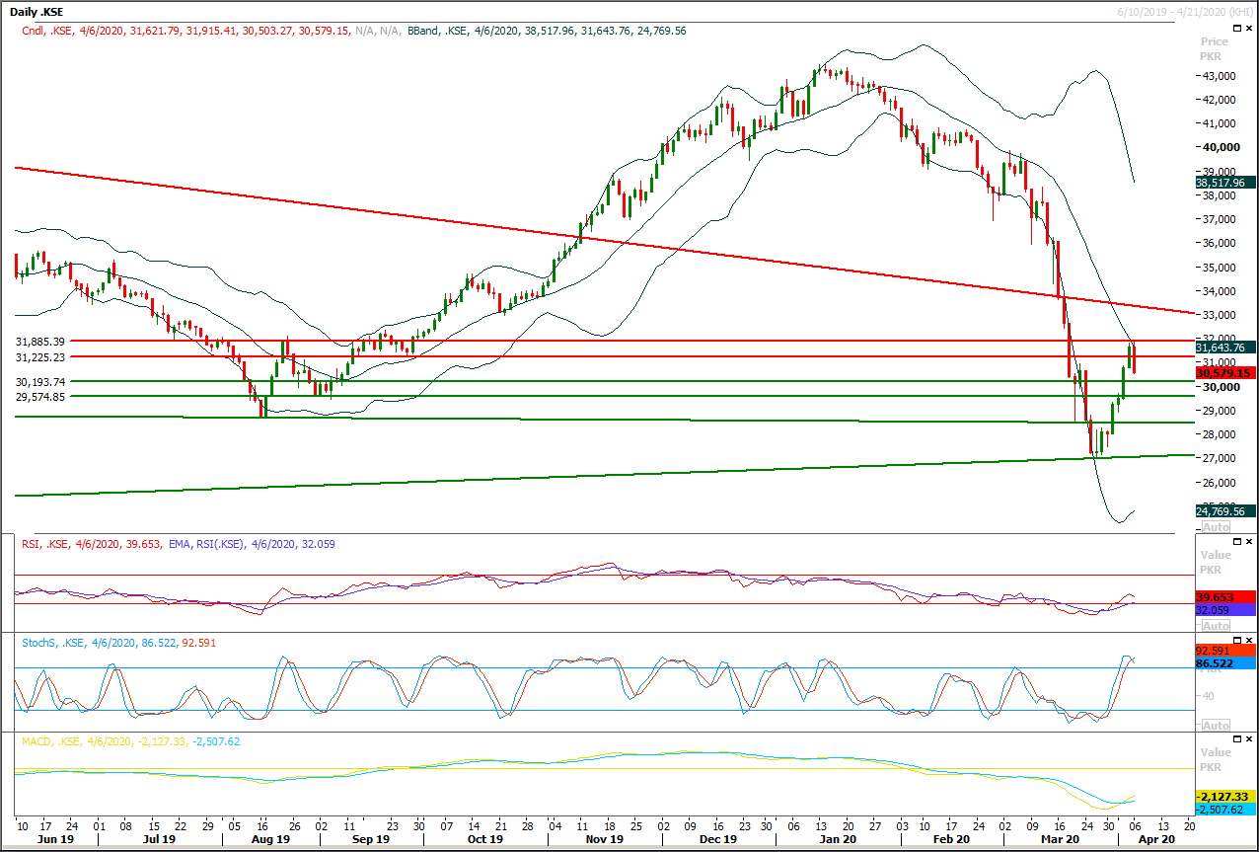Click the 30,579.15 last price tag
The width and height of the screenshot is (1259, 852).
pyautogui.click(x=1225, y=373)
